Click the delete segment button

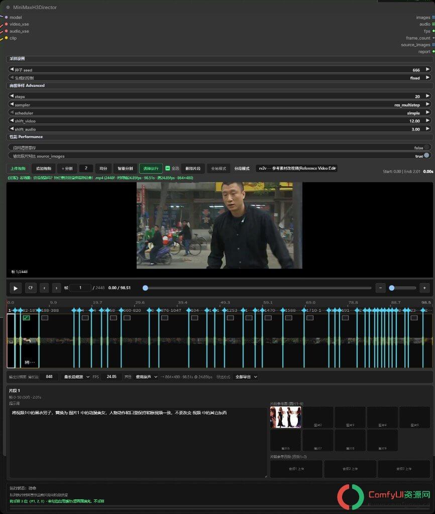(193, 169)
